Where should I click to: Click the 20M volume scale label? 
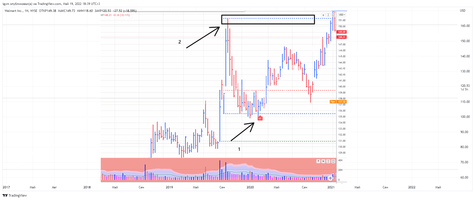(340, 170)
